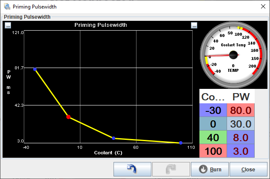Click the Close button

point(248,169)
